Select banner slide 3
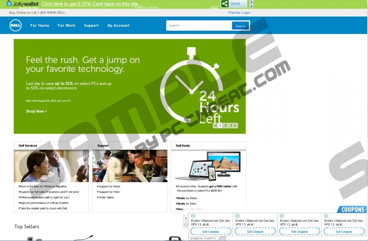368x241 pixels. point(231,125)
